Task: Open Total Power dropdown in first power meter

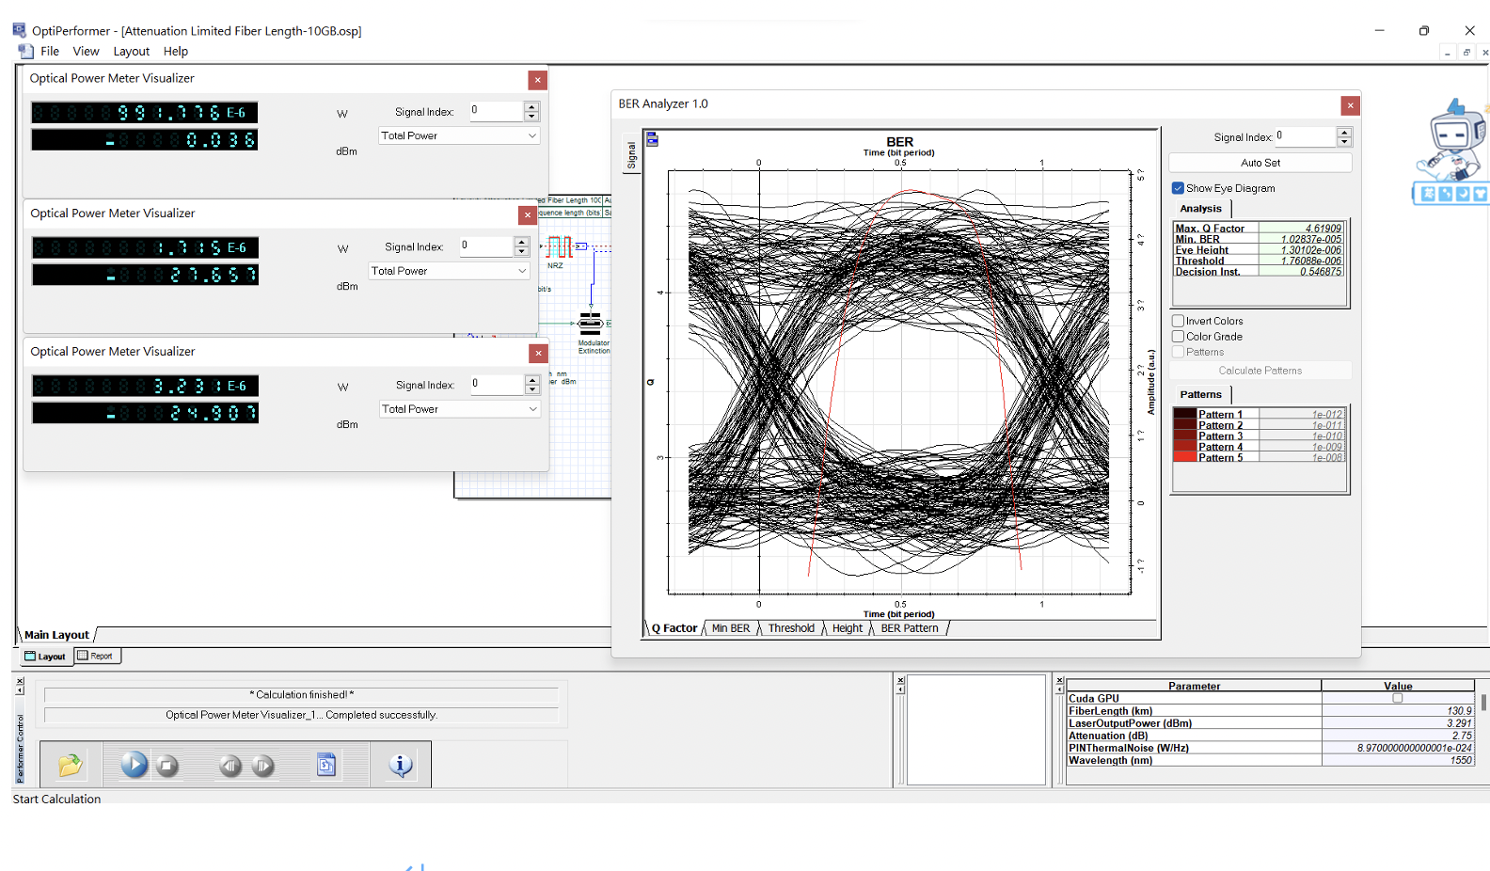Action: click(459, 135)
